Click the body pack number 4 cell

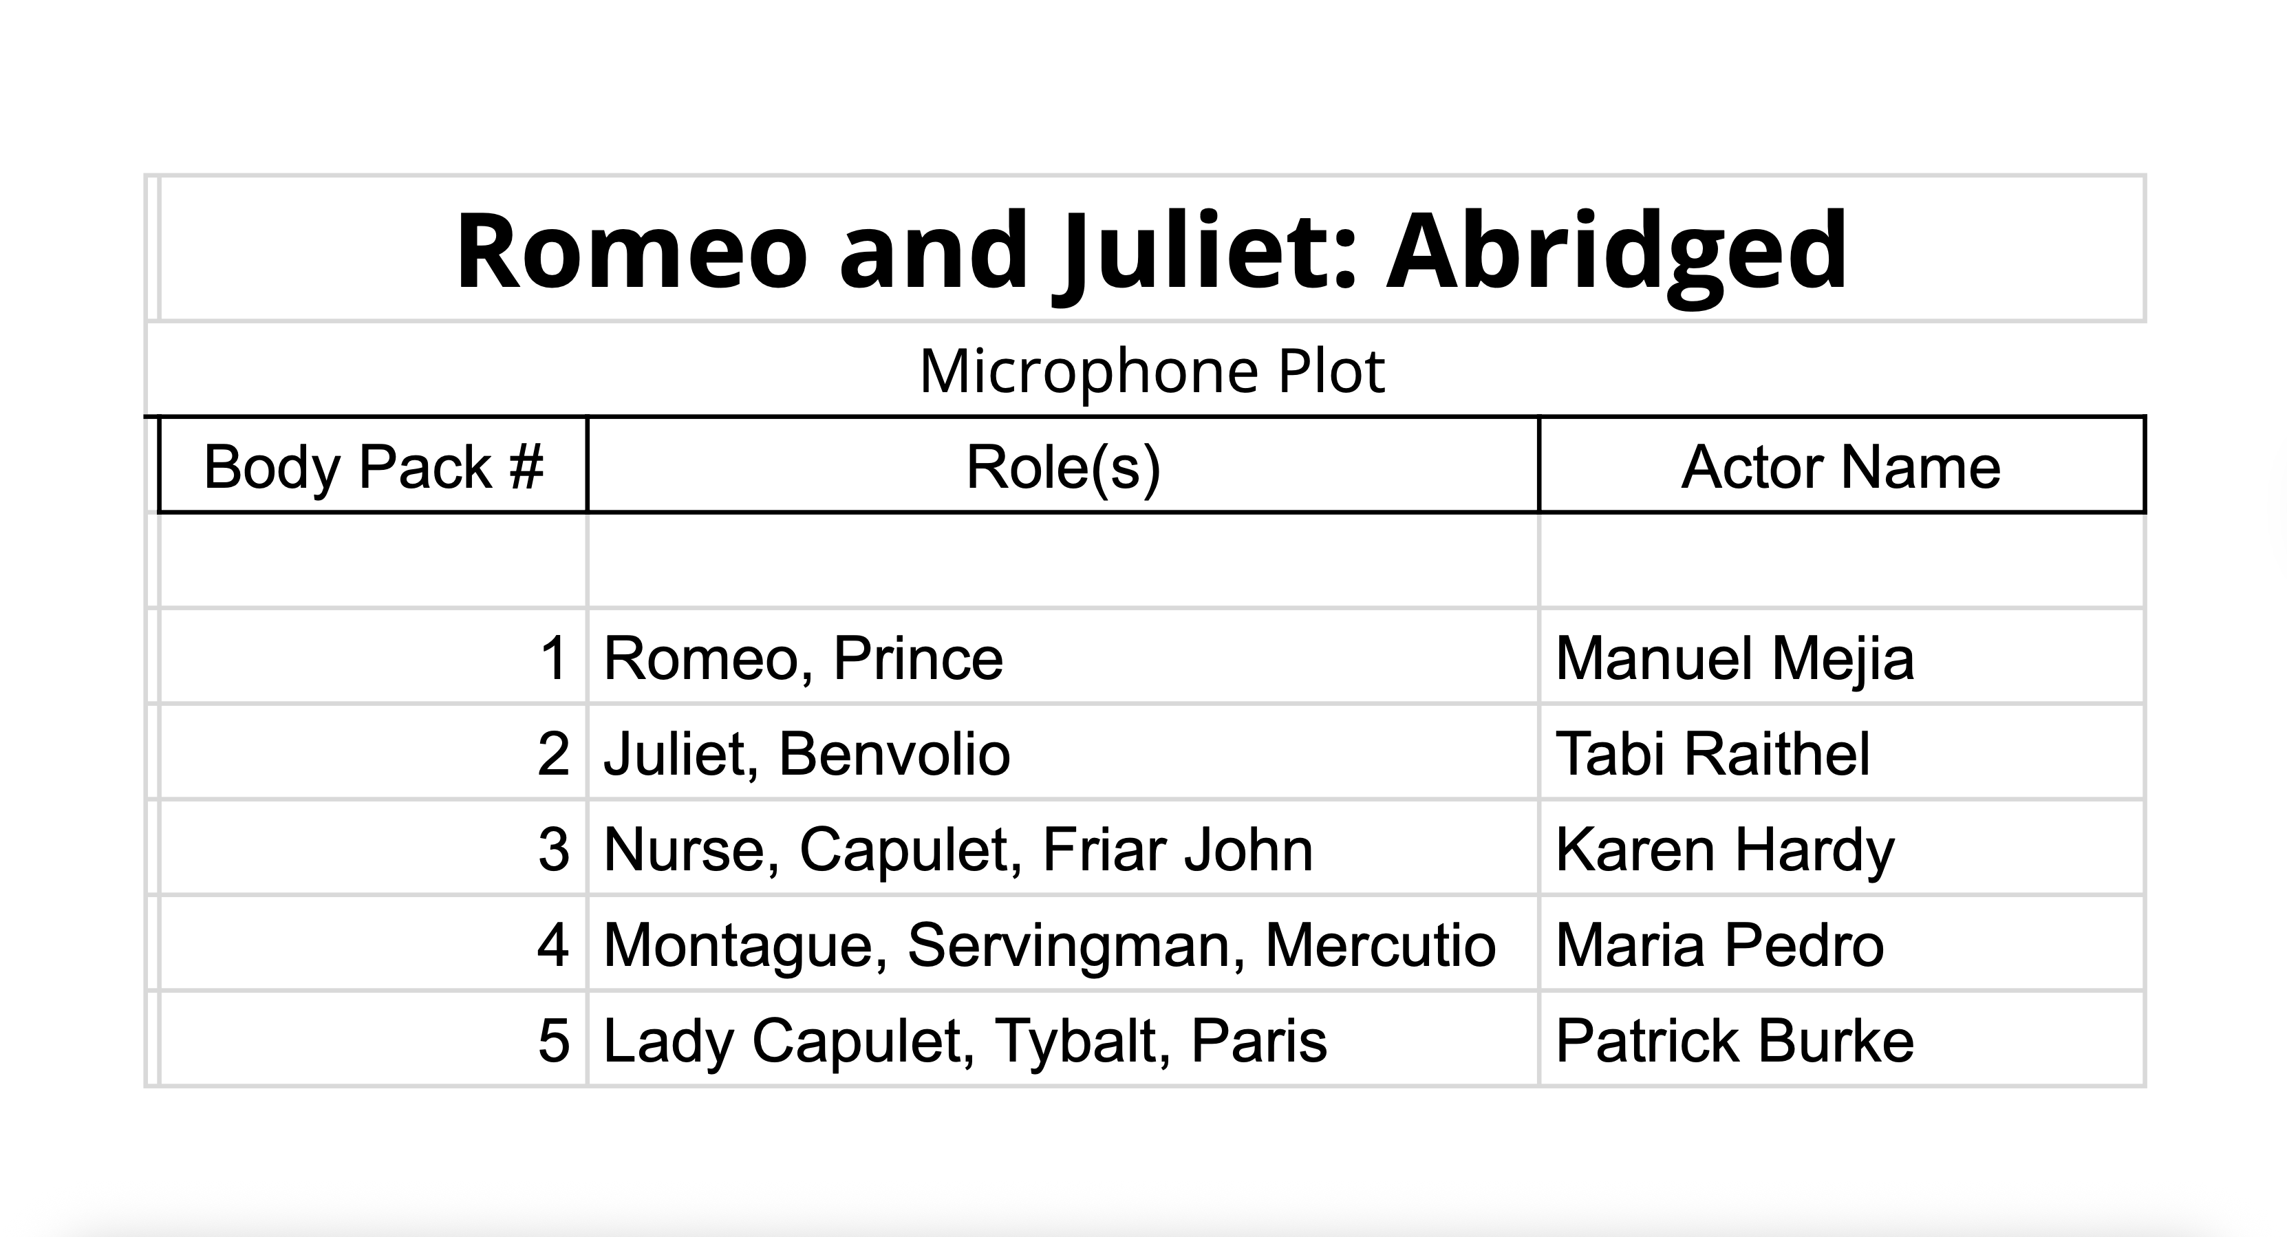[373, 944]
